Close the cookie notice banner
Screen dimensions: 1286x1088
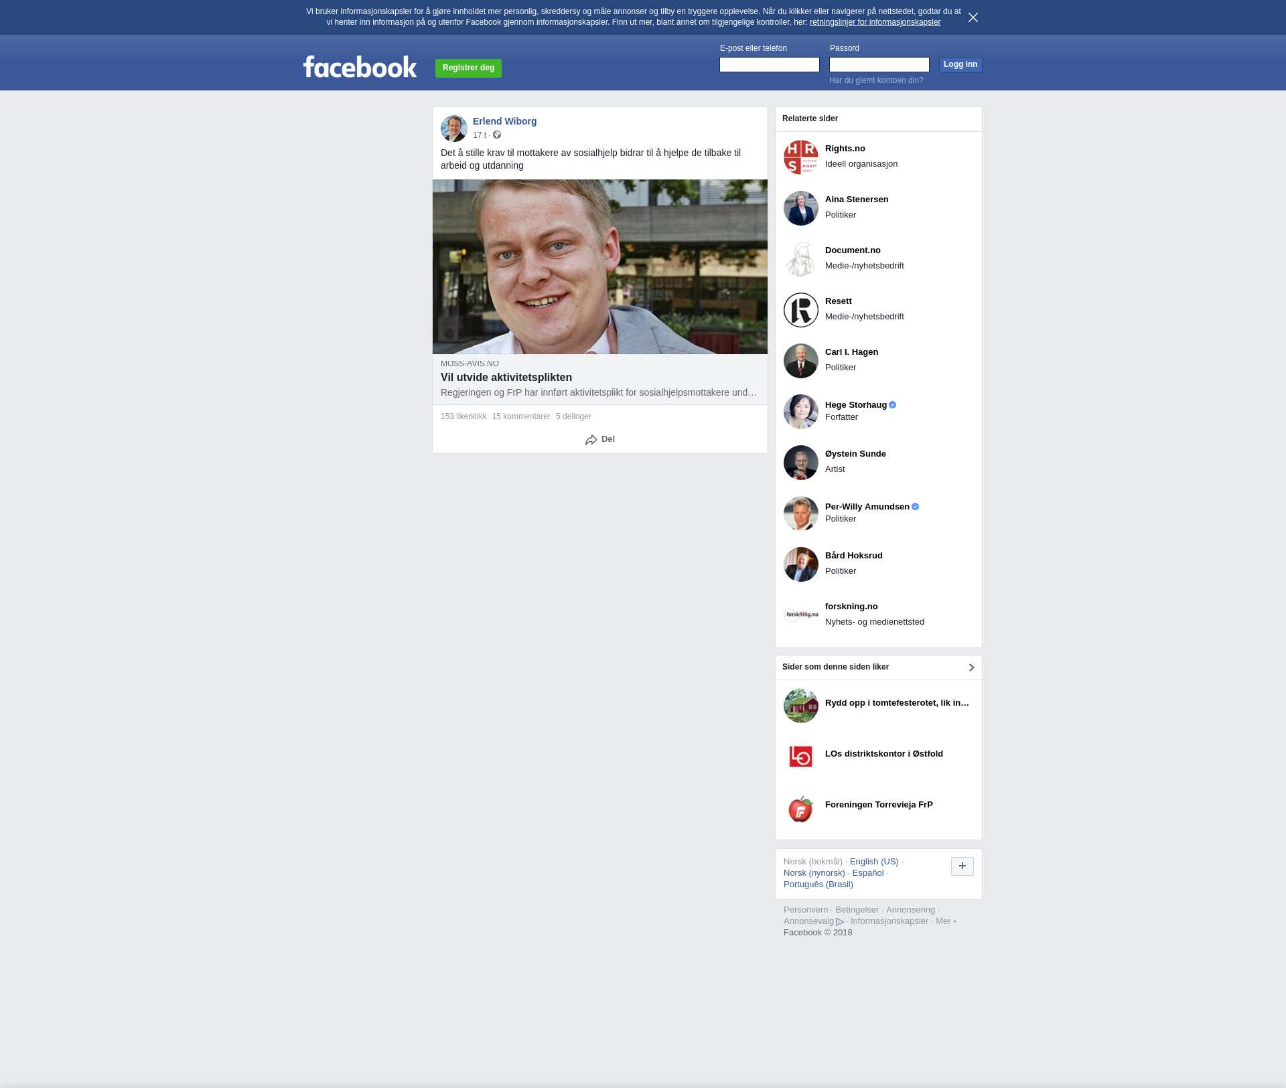point(973,17)
